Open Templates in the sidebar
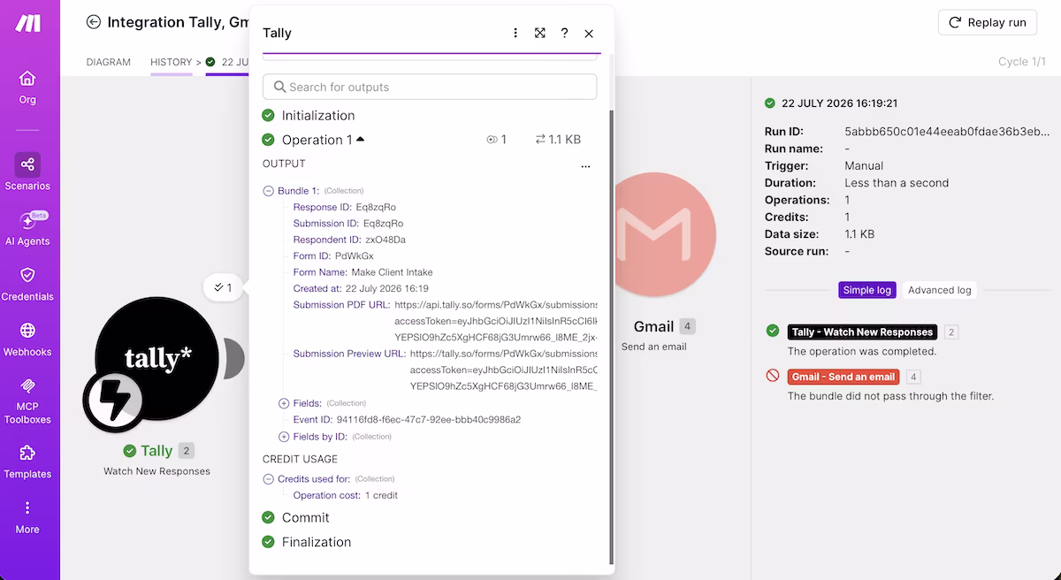The height and width of the screenshot is (580, 1061). (x=27, y=461)
